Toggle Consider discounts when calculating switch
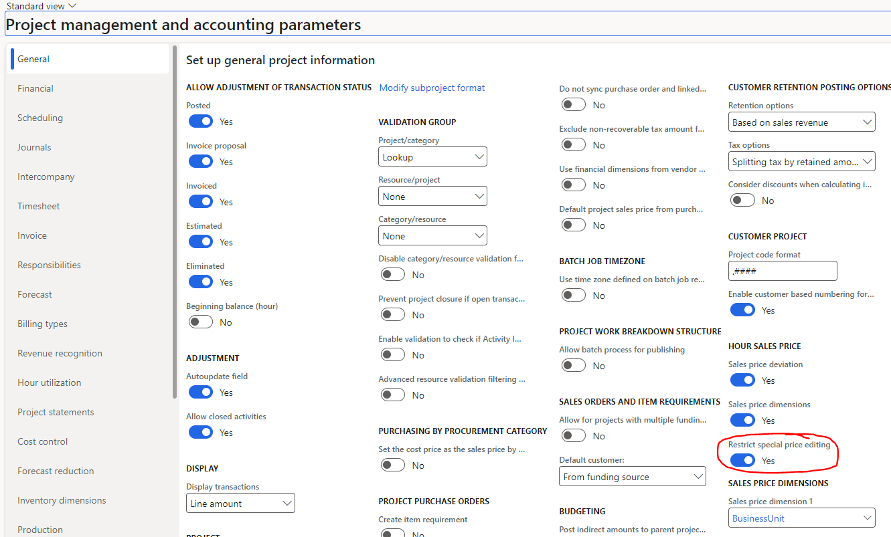The height and width of the screenshot is (537, 891). [743, 200]
